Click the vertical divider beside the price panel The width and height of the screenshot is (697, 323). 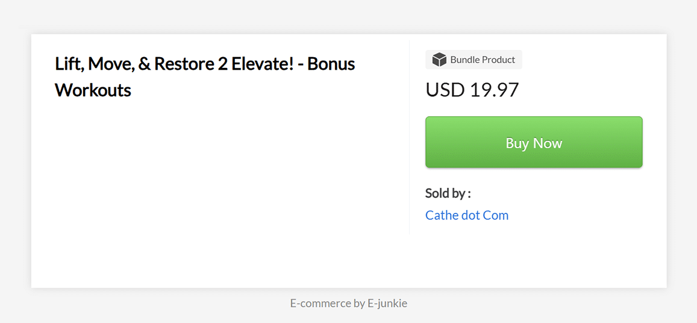(x=409, y=137)
